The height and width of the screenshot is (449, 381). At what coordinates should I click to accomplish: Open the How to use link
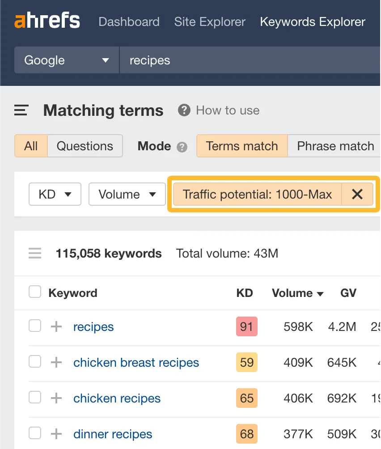point(228,110)
